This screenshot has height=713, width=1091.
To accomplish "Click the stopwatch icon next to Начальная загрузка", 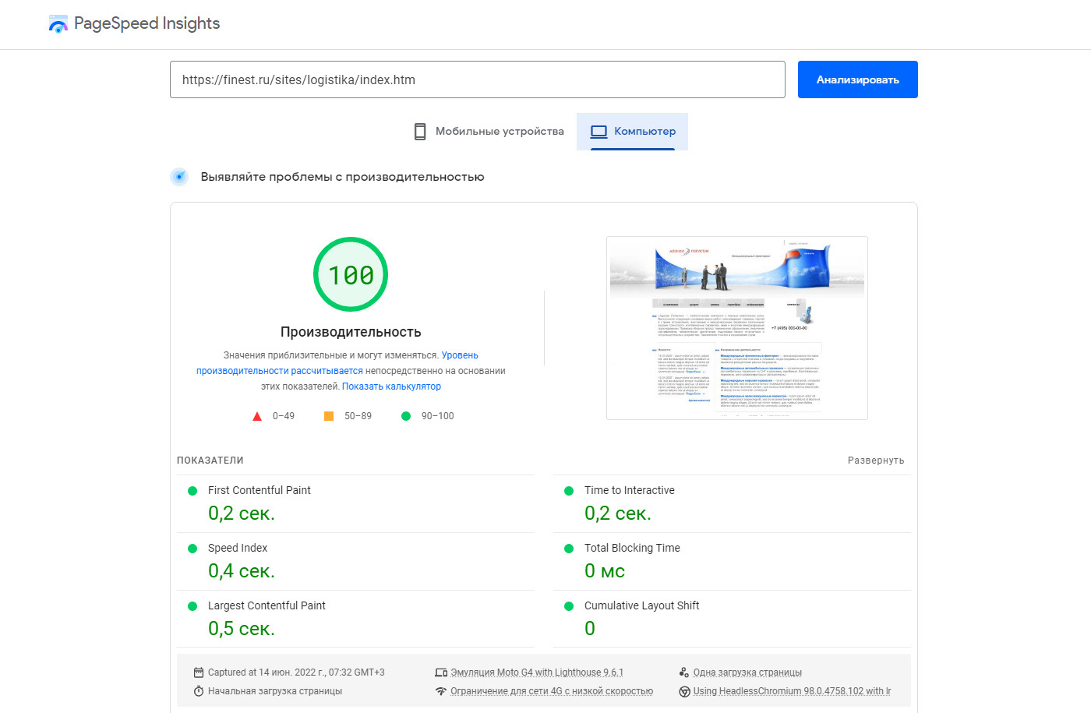I will pos(199,691).
